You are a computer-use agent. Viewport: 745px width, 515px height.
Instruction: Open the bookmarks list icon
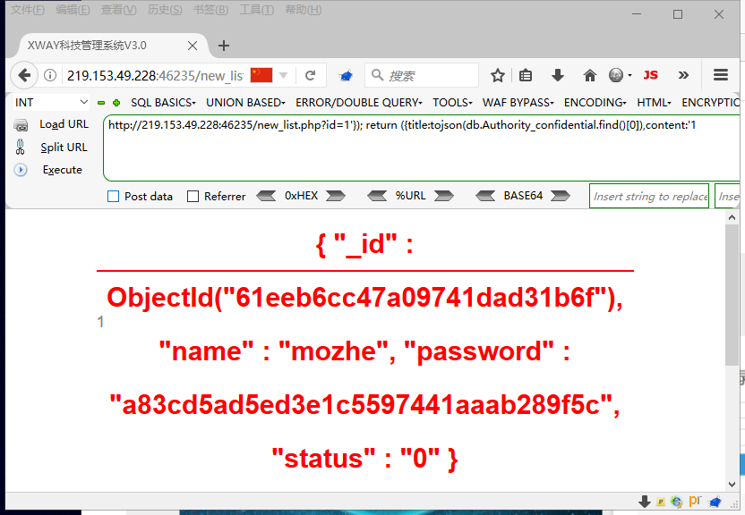point(526,75)
